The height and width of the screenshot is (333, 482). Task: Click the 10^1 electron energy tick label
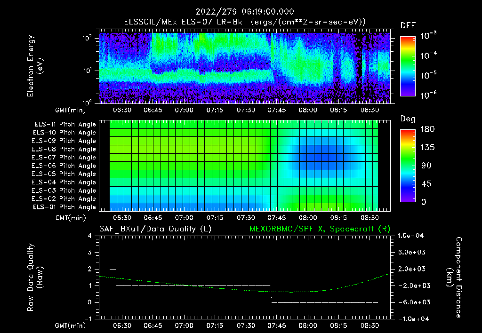(87, 71)
